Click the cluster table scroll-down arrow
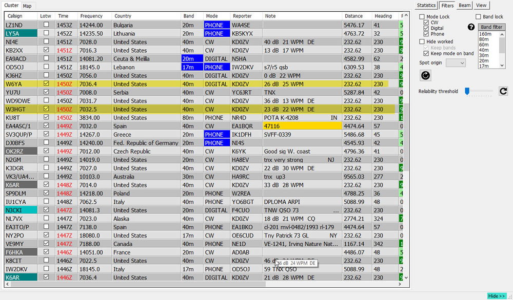This screenshot has height=300, width=513. [406, 278]
